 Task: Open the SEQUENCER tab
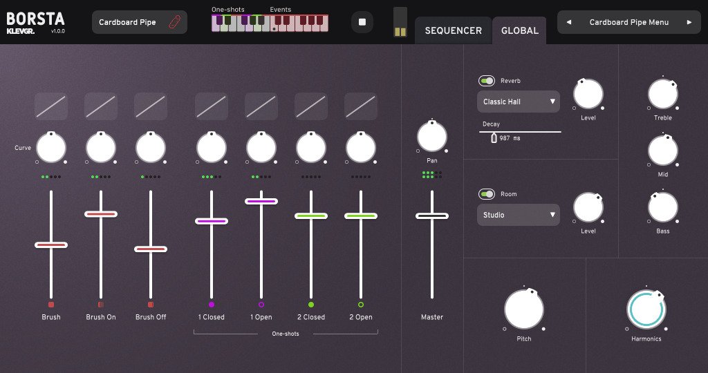pyautogui.click(x=454, y=30)
